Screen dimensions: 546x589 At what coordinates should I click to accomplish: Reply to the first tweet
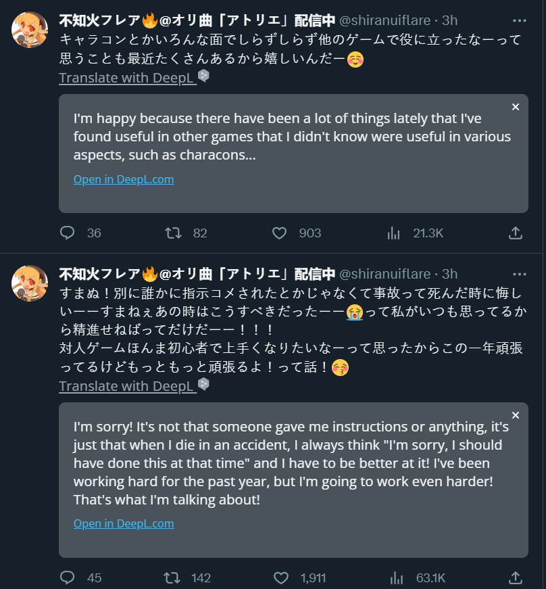coord(68,233)
